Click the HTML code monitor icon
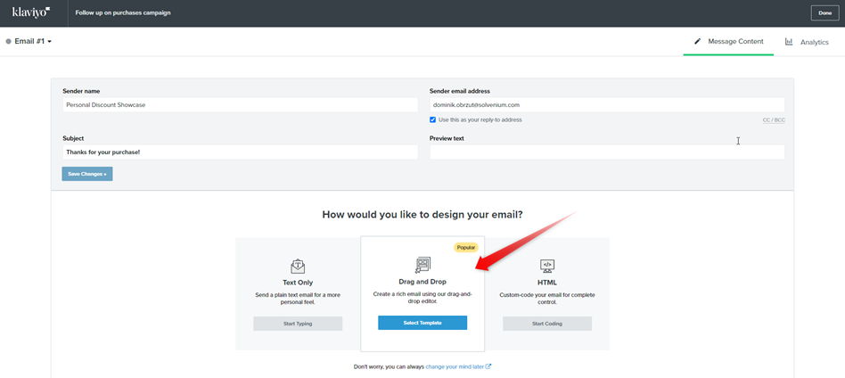 (x=547, y=266)
